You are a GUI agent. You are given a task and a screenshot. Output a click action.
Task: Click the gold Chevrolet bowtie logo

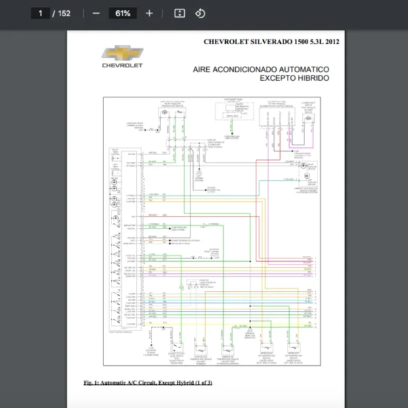(122, 53)
